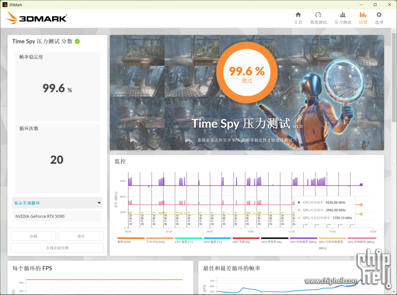The image size is (397, 295).
Task: Toggle the CPU 温度 legend item
Action: pyautogui.click(x=188, y=240)
